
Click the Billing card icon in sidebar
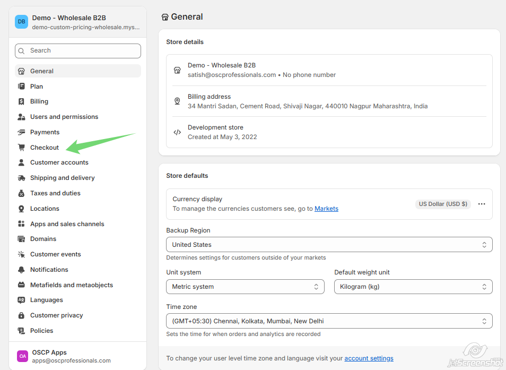(x=21, y=101)
